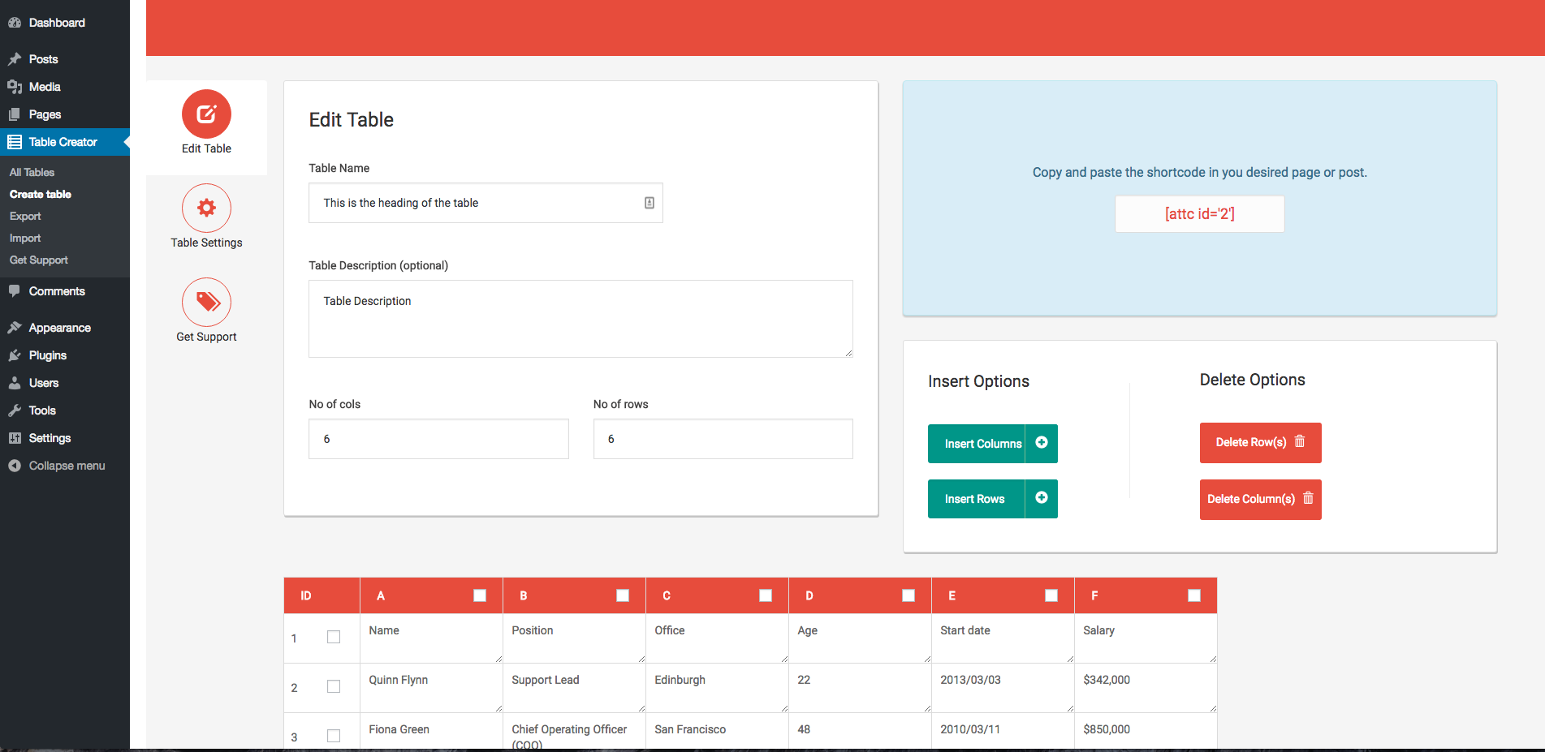This screenshot has height=752, width=1545.
Task: Click the Tools wrench icon
Action: 15,410
